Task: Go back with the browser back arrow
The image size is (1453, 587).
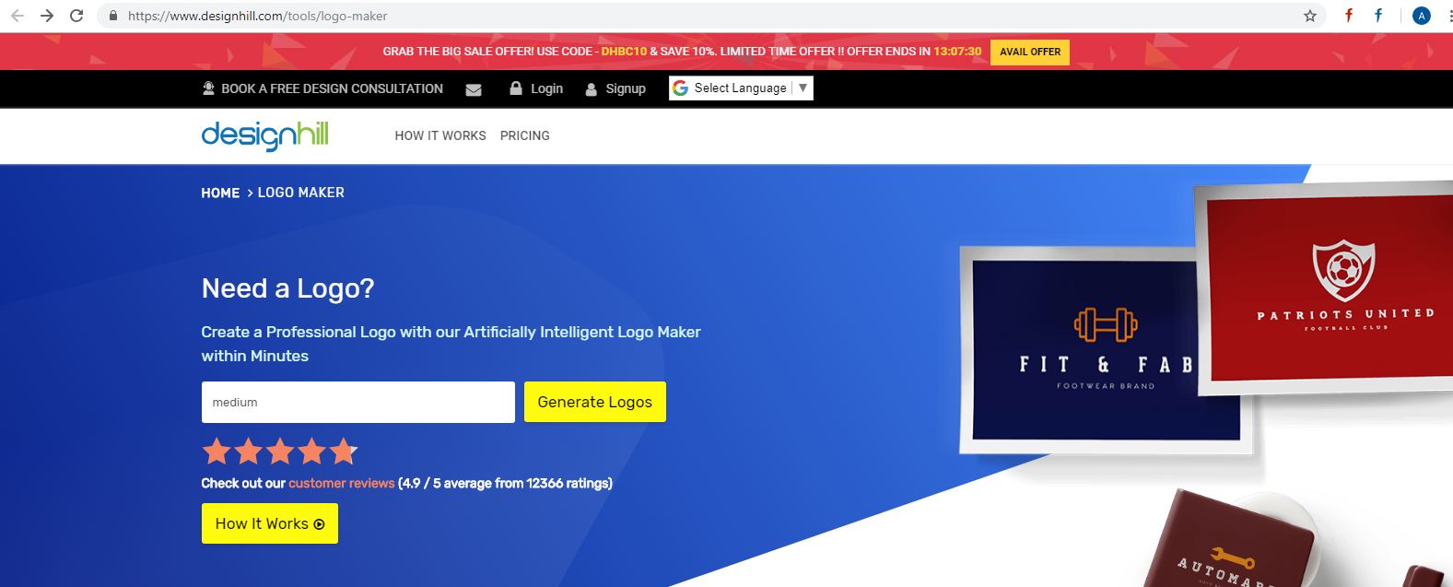Action: point(18,16)
